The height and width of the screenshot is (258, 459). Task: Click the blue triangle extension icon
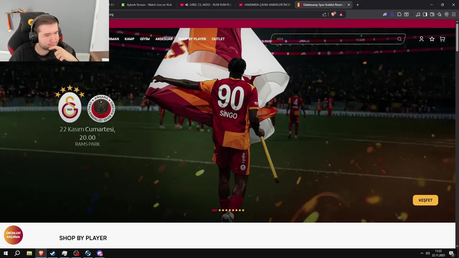(392, 14)
